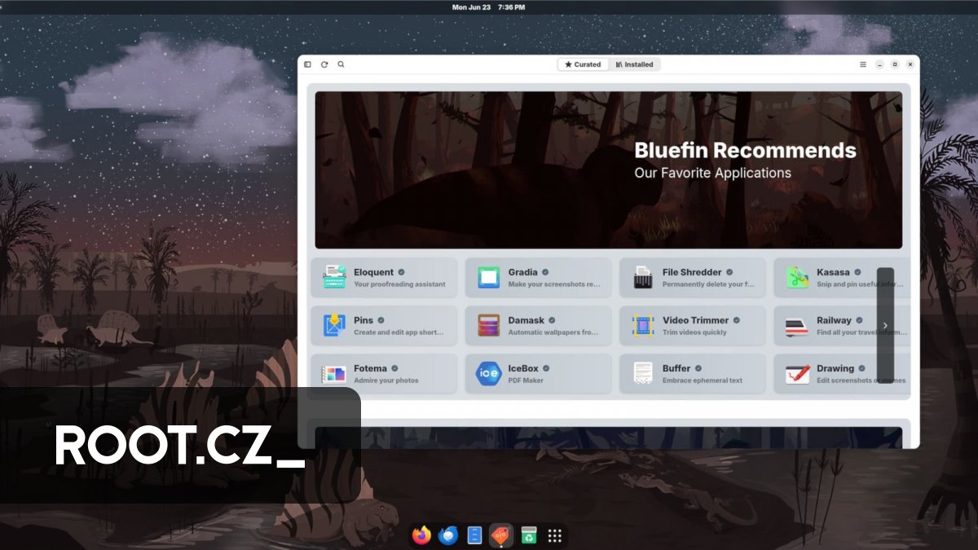This screenshot has width=978, height=550.
Task: Toggle the sidebar panel icon
Action: point(307,64)
